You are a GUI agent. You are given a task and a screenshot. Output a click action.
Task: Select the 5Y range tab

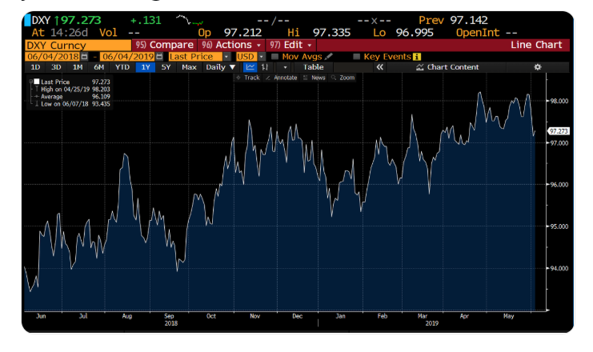point(166,67)
